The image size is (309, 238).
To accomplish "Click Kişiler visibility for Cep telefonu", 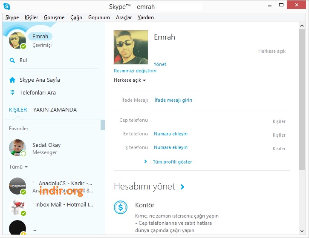I will (279, 121).
